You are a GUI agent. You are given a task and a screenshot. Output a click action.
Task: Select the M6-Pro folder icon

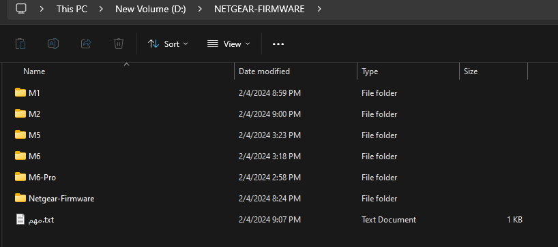tap(20, 176)
